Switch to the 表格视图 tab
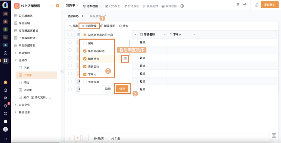The image size is (281, 143). click(x=169, y=6)
